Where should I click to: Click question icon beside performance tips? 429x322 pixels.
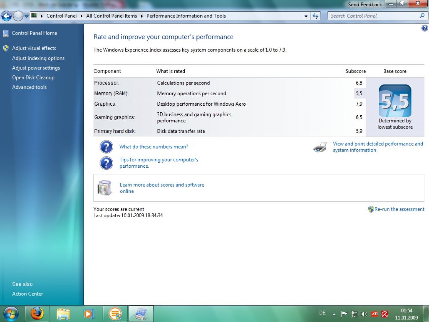(x=106, y=163)
